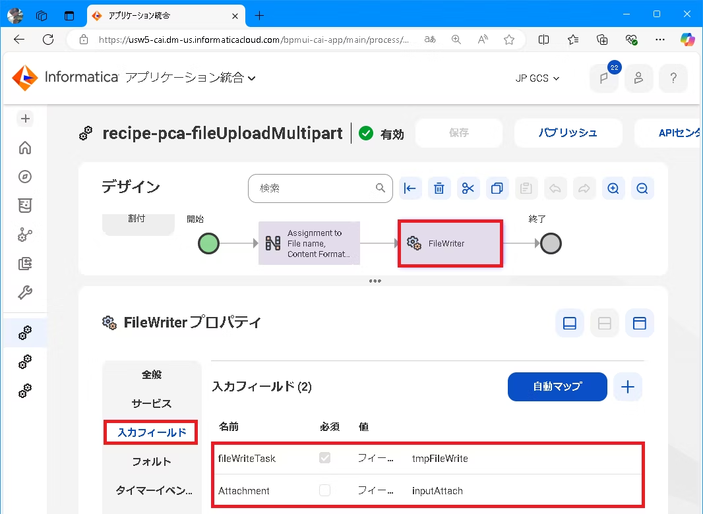Click the redo arrow toolbar icon
The height and width of the screenshot is (514, 703).
click(584, 188)
